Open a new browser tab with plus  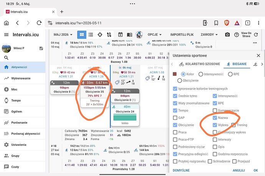click(x=62, y=11)
